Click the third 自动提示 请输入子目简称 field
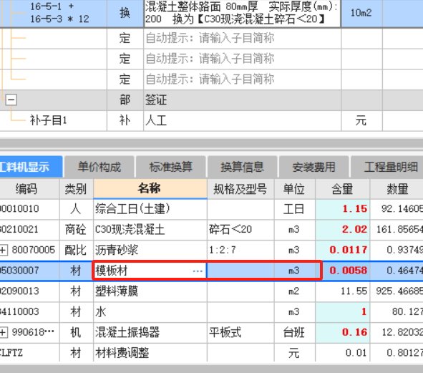Screen dimensions: 423x373 (242, 79)
